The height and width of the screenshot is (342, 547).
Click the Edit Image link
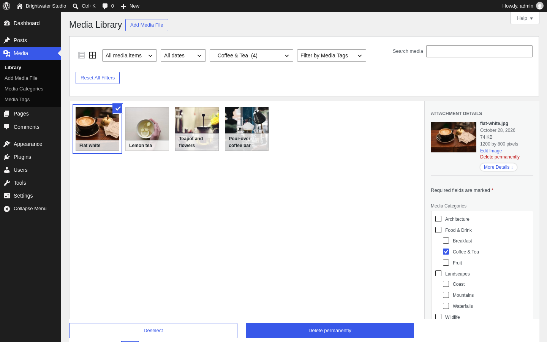(491, 151)
